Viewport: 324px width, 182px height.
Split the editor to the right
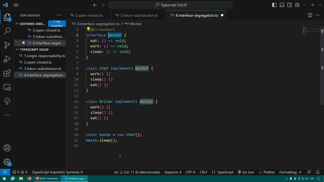(x=310, y=15)
